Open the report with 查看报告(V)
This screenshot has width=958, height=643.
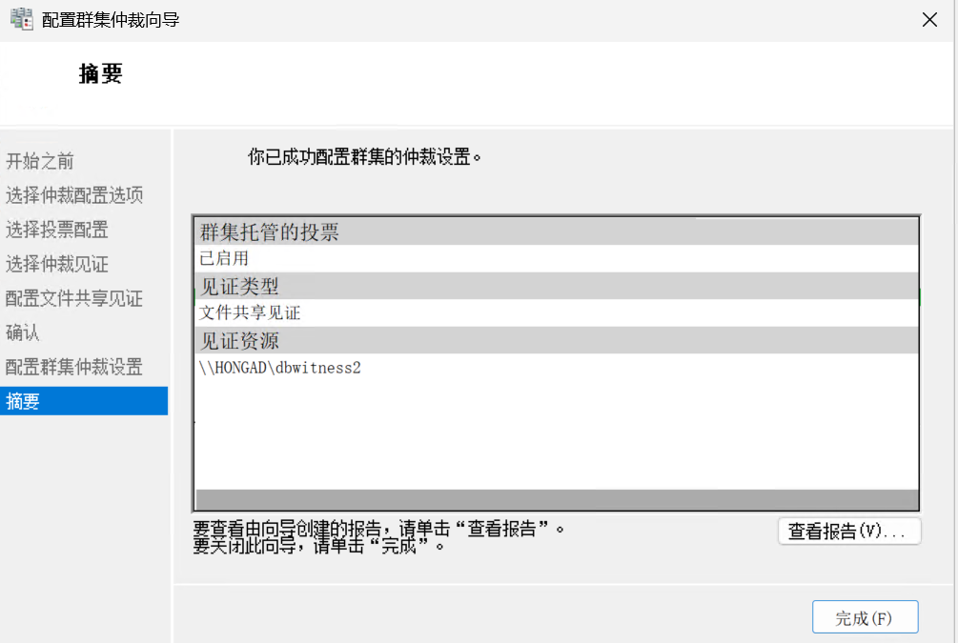849,532
